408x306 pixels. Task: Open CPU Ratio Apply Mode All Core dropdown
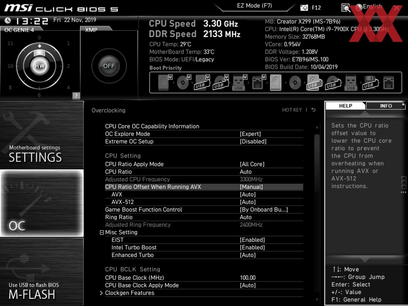(x=252, y=164)
